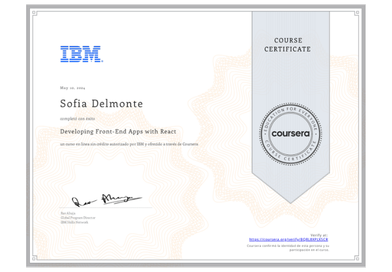
Task: Click the COURSE CERTIFICATE heading
Action: pos(288,45)
